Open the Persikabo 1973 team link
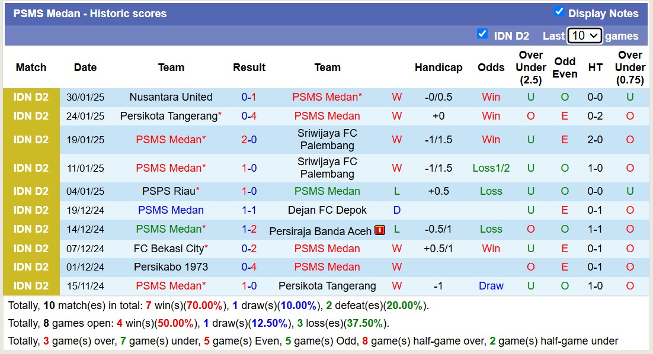The height and width of the screenshot is (354, 653). pos(171,267)
